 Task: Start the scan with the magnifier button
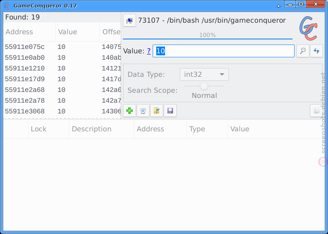(302, 51)
